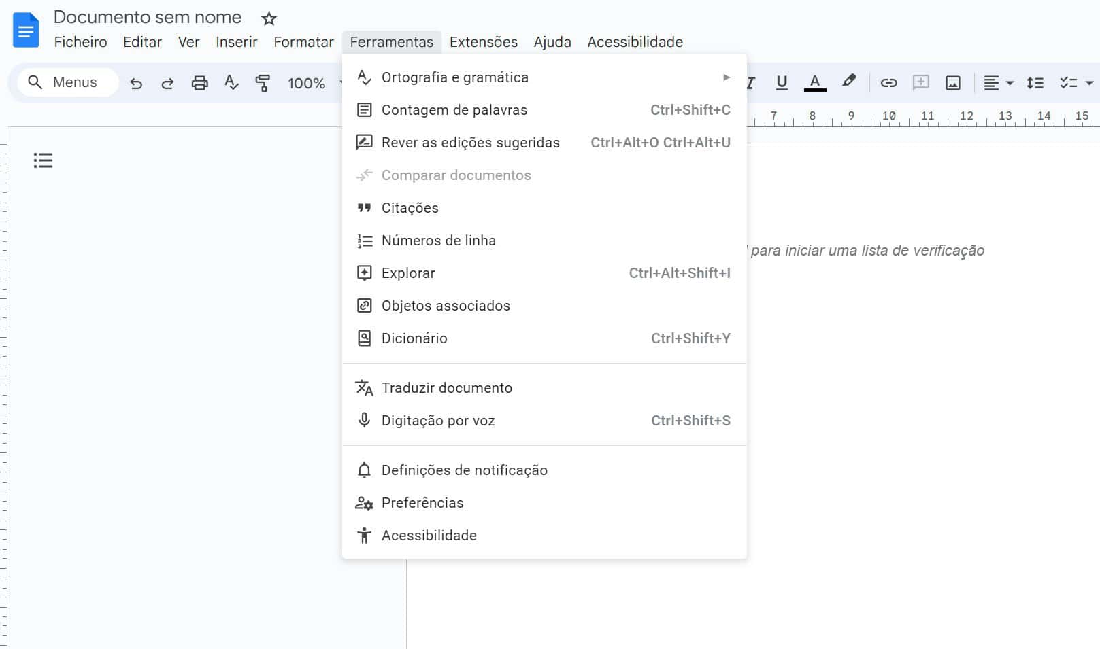Expand the Ortografia e gramática submenu

(725, 77)
